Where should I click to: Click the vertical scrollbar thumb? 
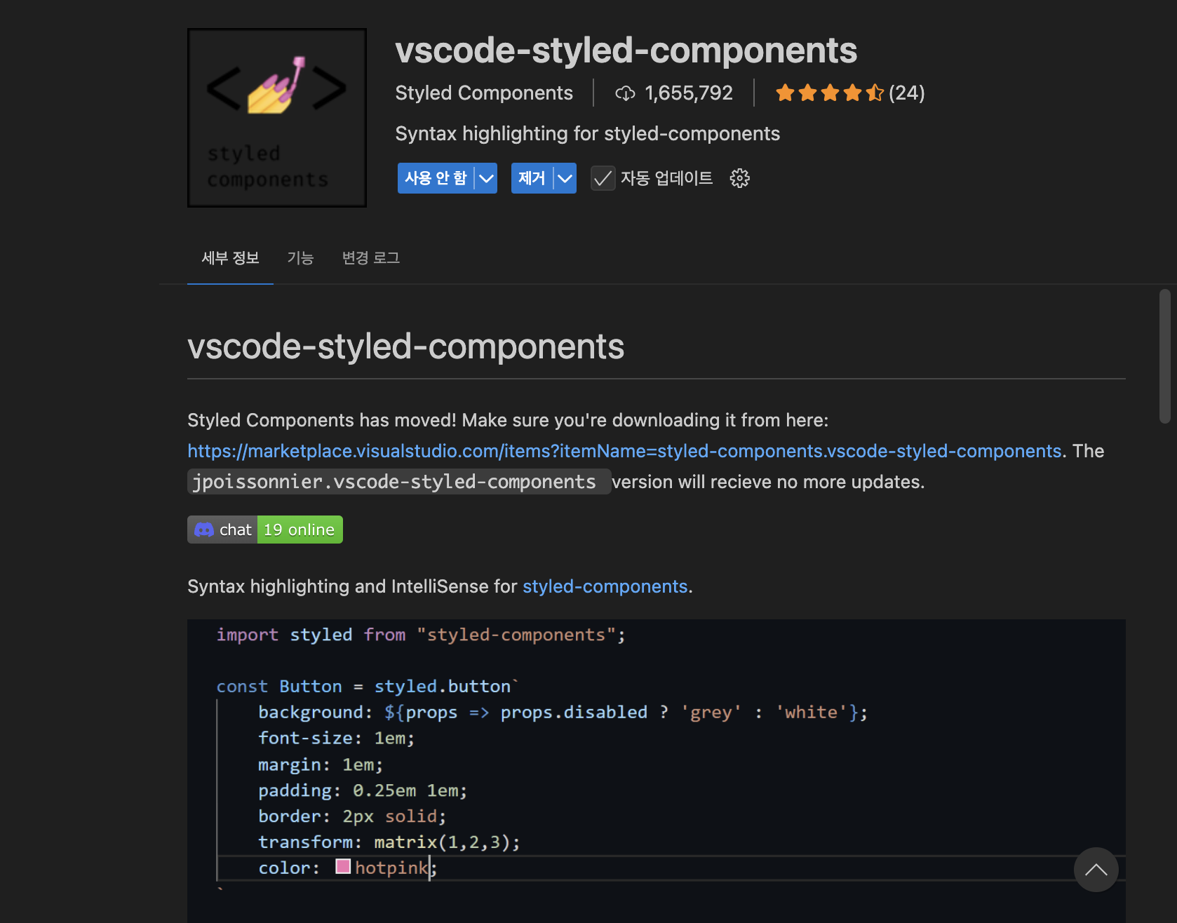[x=1165, y=356]
